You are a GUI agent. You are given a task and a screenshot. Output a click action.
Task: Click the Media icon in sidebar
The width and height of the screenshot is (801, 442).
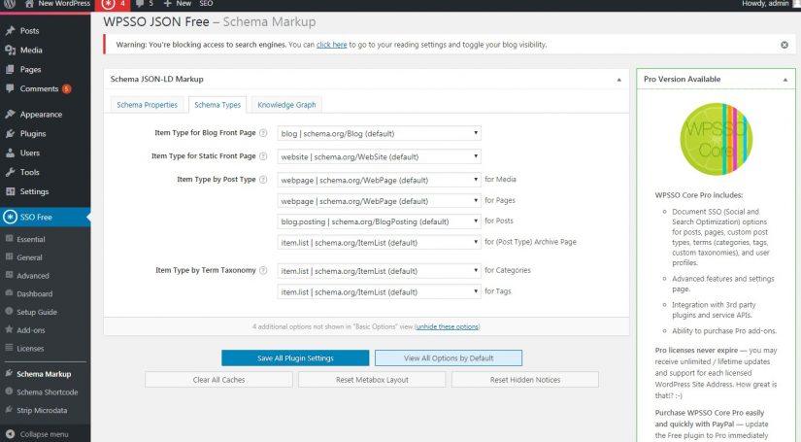click(x=10, y=51)
